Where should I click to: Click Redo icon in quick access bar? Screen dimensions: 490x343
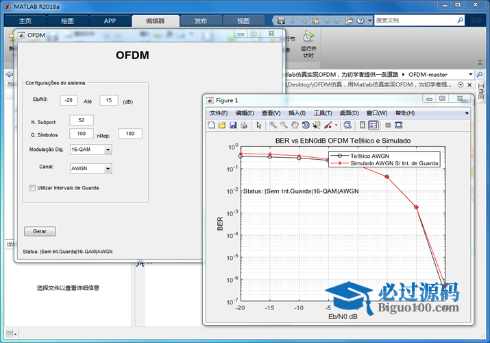pyautogui.click(x=338, y=21)
